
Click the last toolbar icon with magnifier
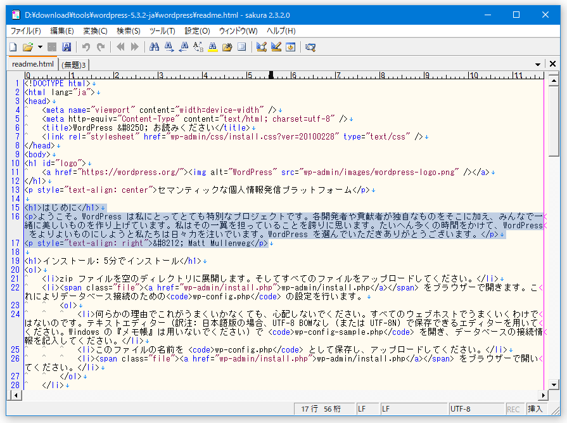coord(310,47)
